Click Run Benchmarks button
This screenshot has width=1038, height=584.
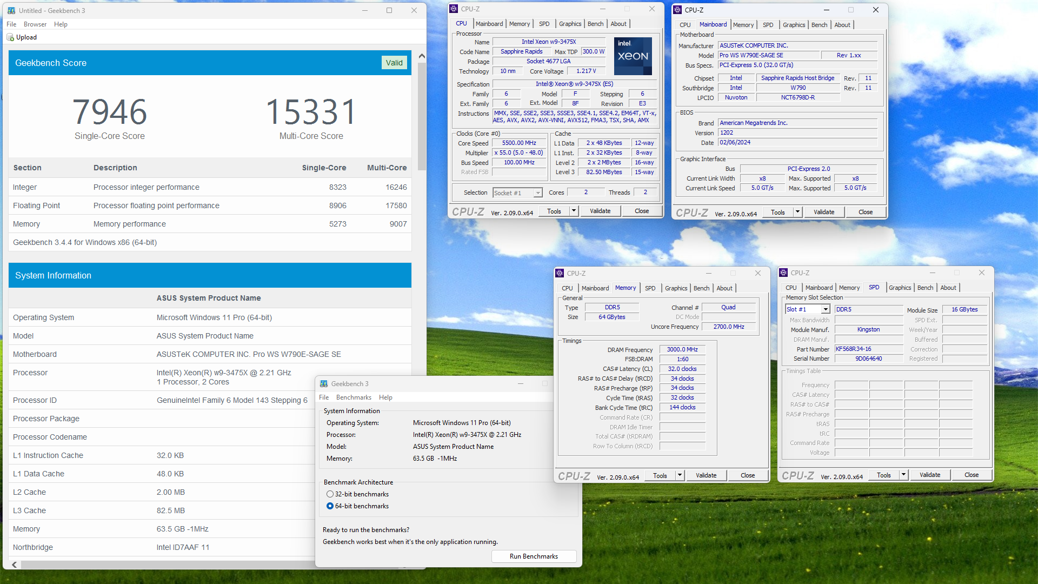tap(534, 556)
